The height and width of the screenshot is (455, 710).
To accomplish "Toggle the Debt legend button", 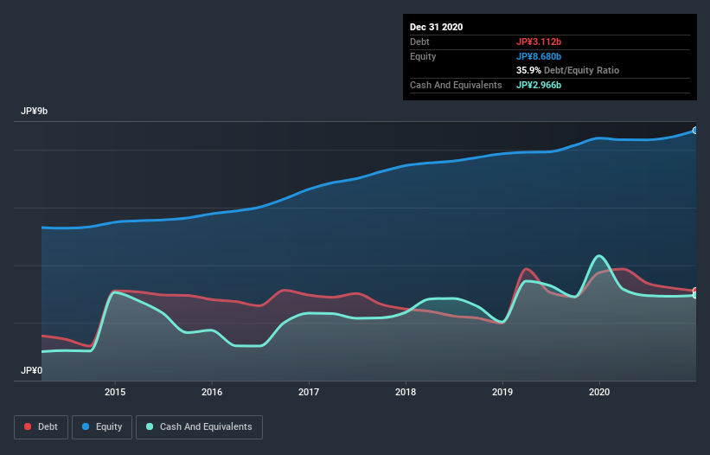I will (x=42, y=427).
